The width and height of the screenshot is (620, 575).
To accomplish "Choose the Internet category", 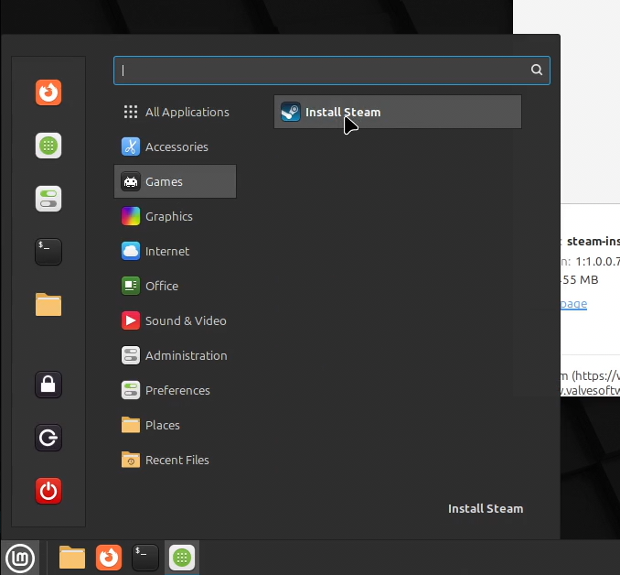I will click(176, 252).
